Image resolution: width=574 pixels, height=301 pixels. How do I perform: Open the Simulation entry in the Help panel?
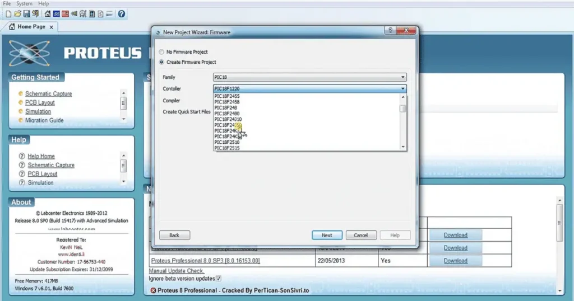(x=40, y=182)
